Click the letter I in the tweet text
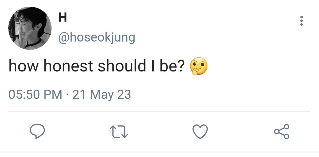Image resolution: width=319 pixels, height=157 pixels. (x=153, y=66)
